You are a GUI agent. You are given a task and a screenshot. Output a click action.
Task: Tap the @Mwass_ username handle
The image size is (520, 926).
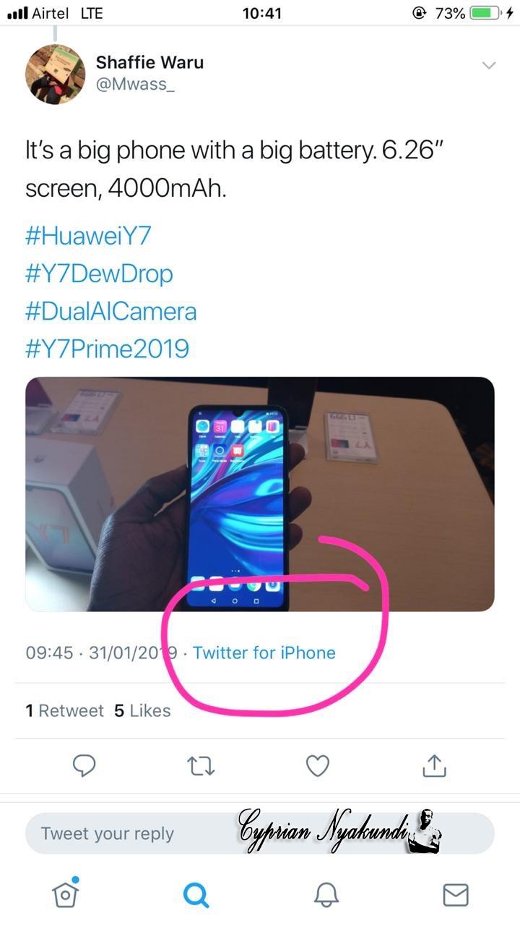(135, 85)
